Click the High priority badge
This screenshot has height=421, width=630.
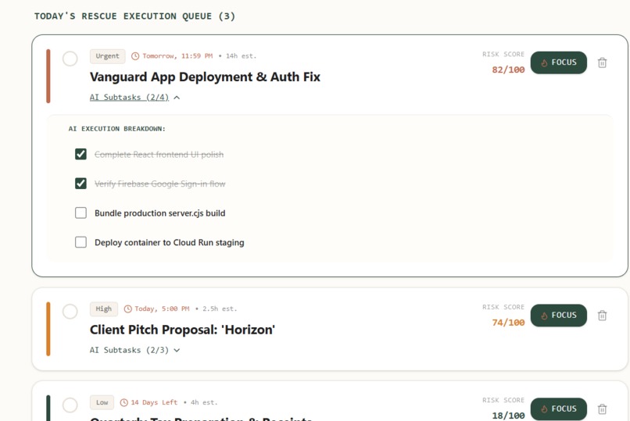(104, 309)
